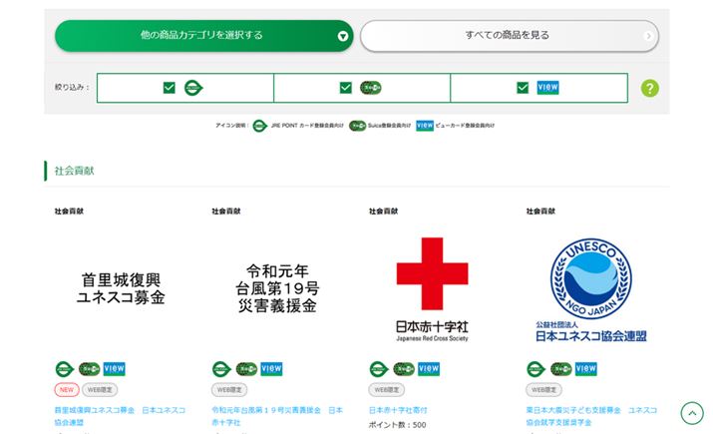Toggle the VIEW card filter checkbox
The image size is (713, 434).
point(523,88)
